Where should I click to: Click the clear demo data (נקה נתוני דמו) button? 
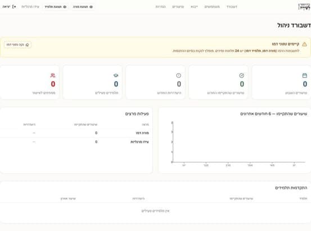pyautogui.click(x=17, y=44)
